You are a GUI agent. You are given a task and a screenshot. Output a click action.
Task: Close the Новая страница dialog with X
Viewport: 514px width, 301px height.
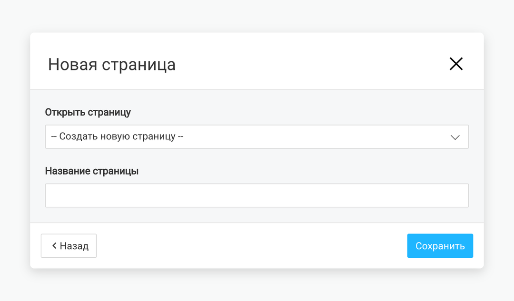coord(456,64)
